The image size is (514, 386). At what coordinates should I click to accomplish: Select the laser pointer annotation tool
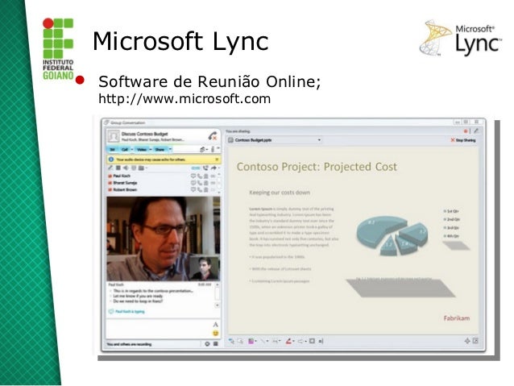click(x=231, y=341)
